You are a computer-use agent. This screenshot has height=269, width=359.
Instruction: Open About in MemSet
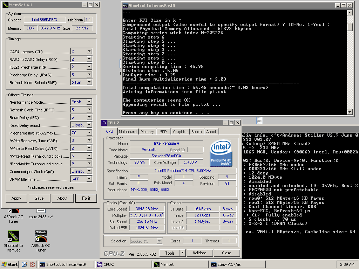pos(62,198)
